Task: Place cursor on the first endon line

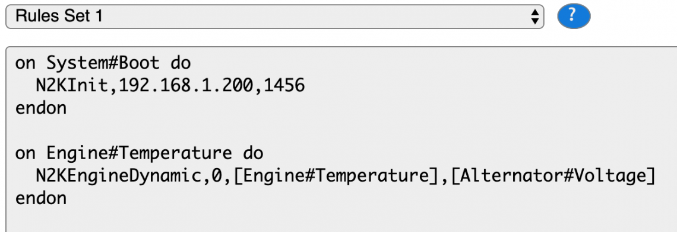Action: (41, 108)
